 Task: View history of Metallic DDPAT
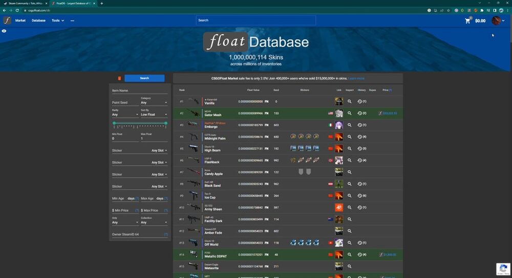(x=361, y=254)
